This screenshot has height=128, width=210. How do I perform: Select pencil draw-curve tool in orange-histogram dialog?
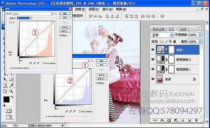coord(14,22)
